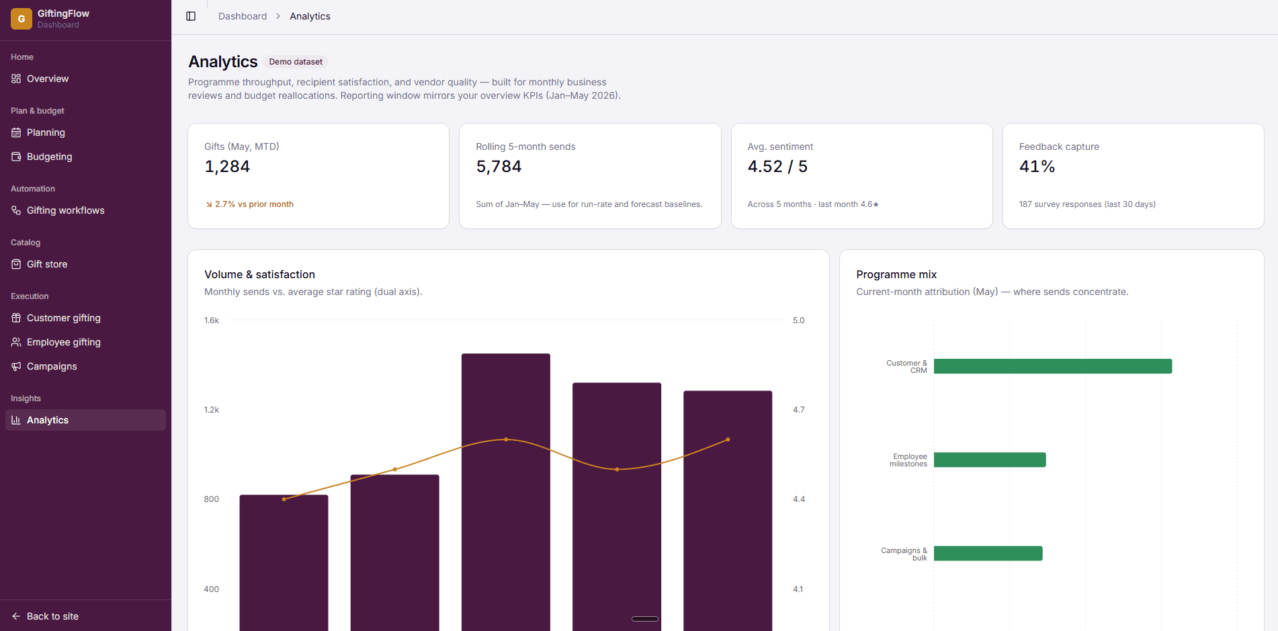Select Customer gifting menu item
1278x631 pixels.
(x=85, y=318)
